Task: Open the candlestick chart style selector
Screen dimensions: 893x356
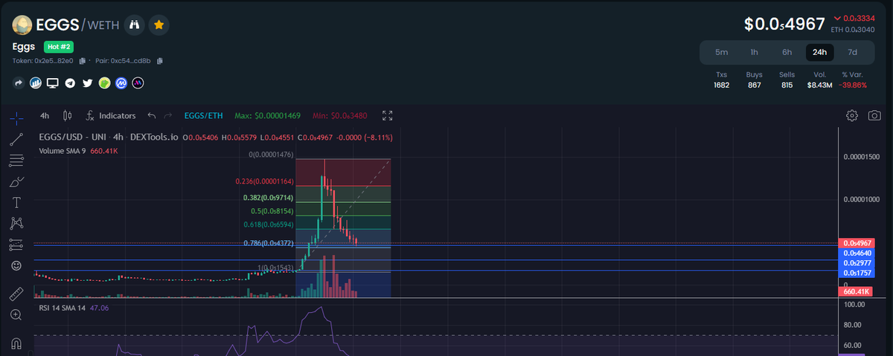Action: [68, 116]
